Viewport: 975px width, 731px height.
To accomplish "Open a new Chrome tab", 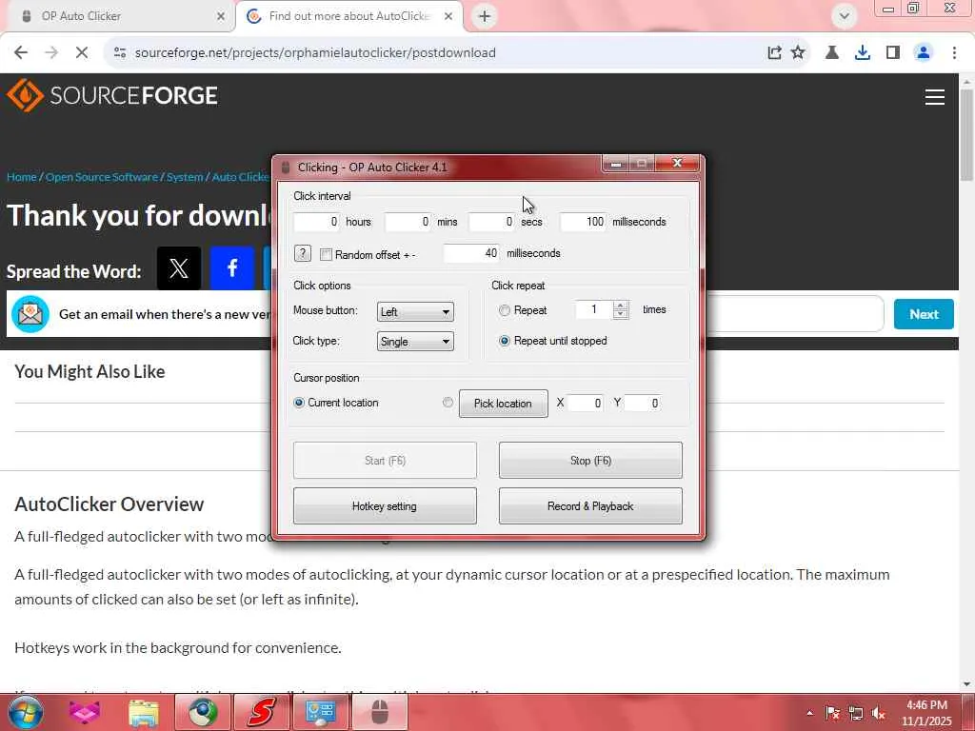I will (x=485, y=16).
